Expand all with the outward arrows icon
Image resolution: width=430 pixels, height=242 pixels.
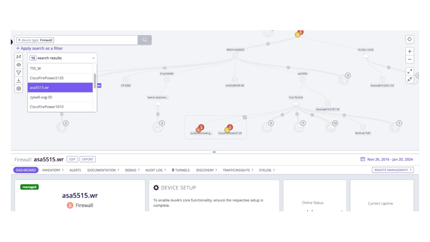click(409, 72)
